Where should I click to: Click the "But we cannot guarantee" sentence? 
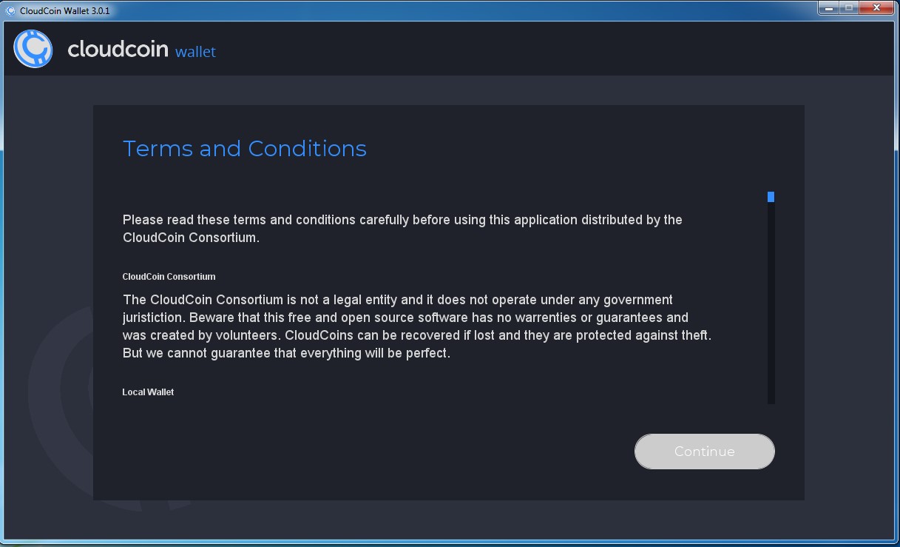pyautogui.click(x=286, y=353)
